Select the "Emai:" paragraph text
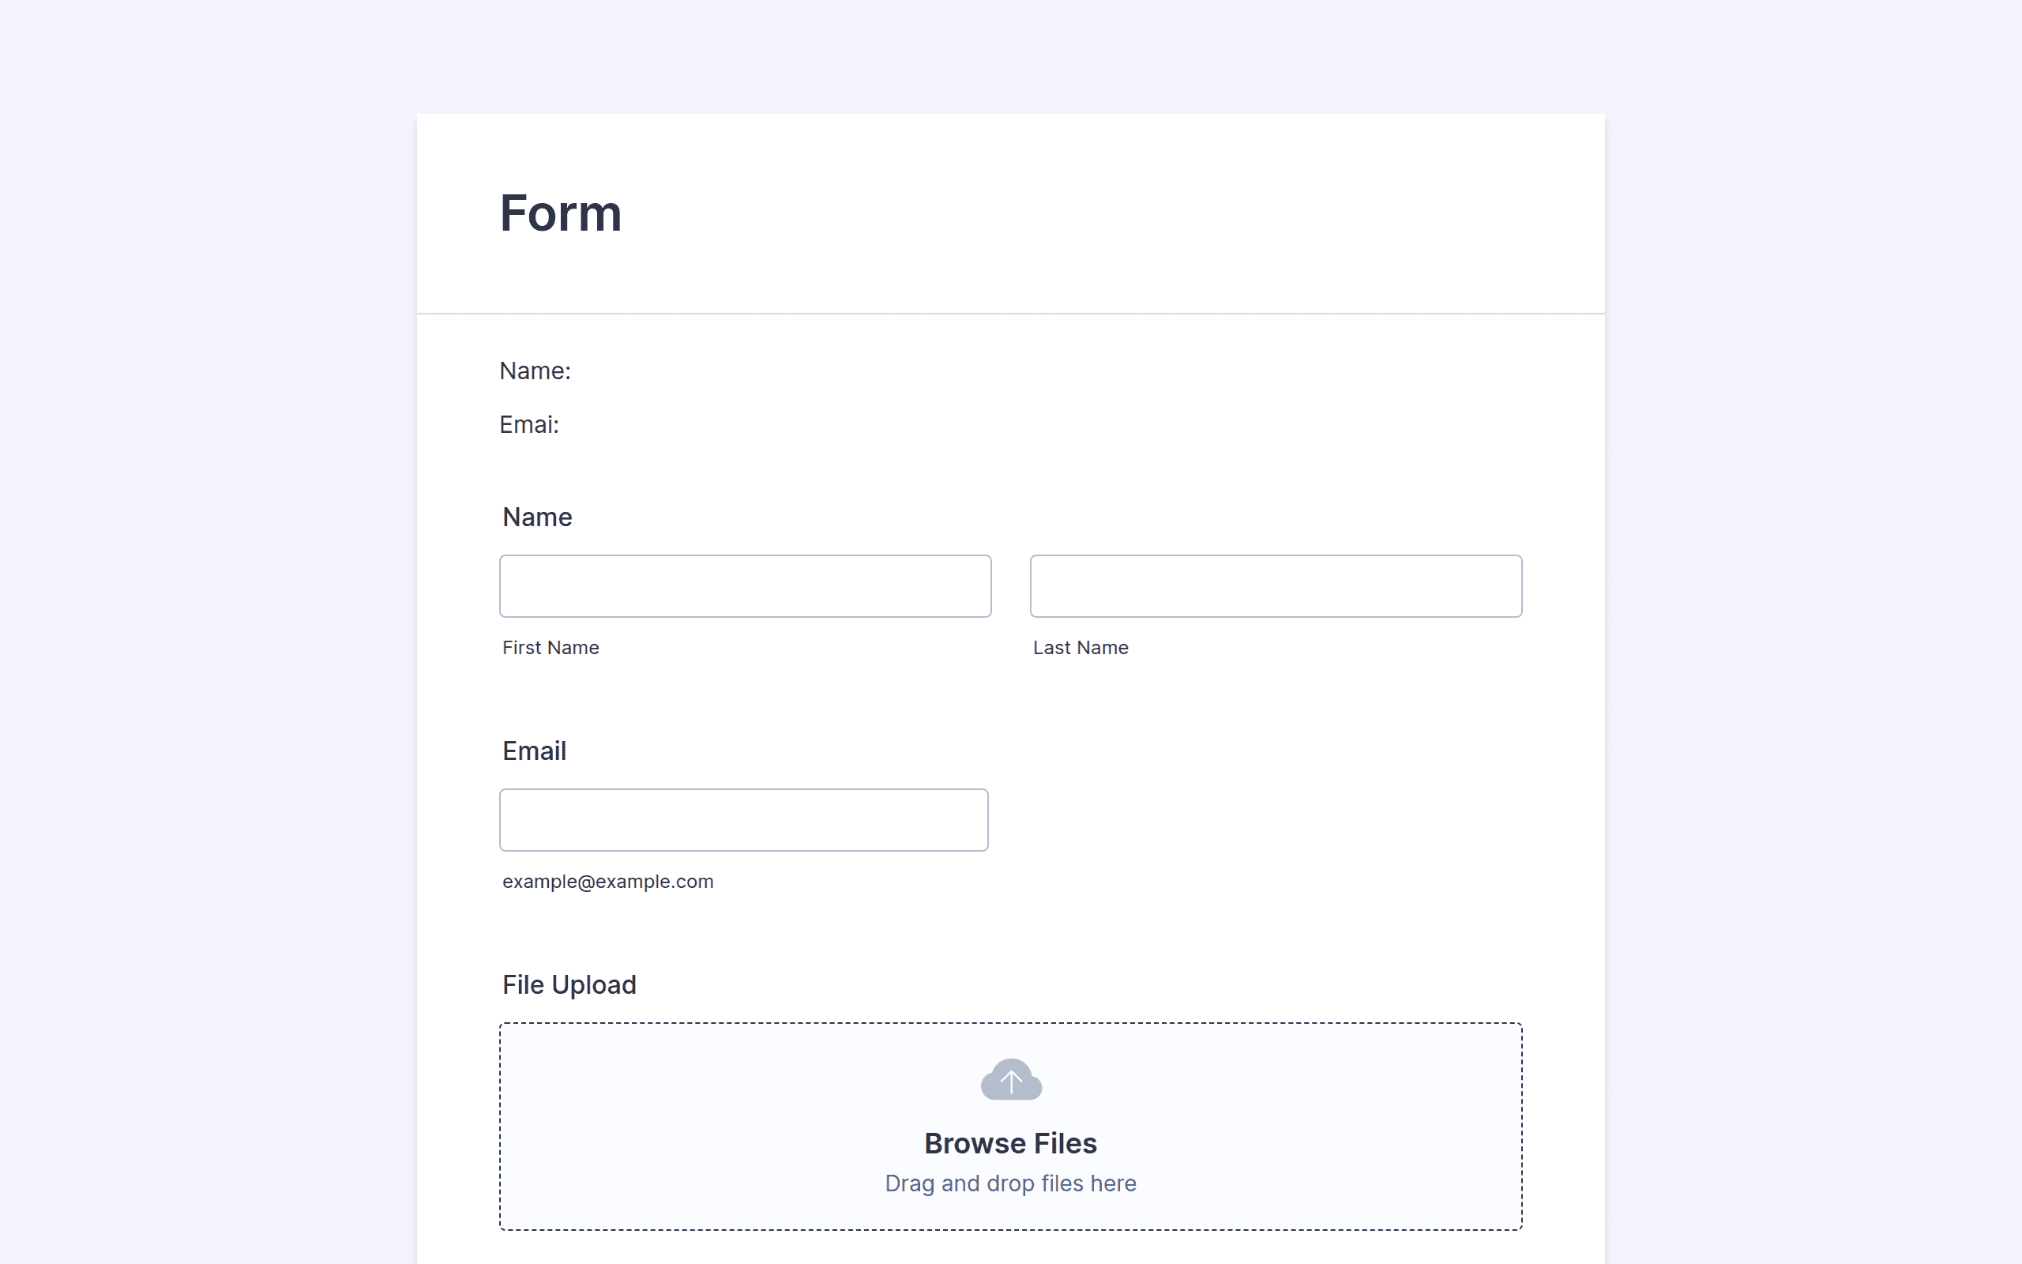Viewport: 2022px width, 1264px height. point(529,425)
